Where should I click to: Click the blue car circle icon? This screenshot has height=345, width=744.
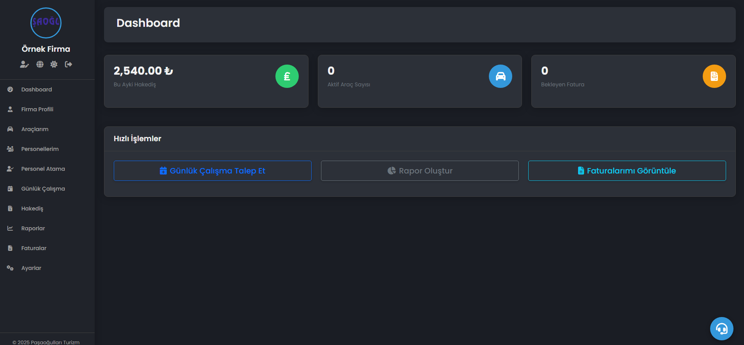pos(501,76)
